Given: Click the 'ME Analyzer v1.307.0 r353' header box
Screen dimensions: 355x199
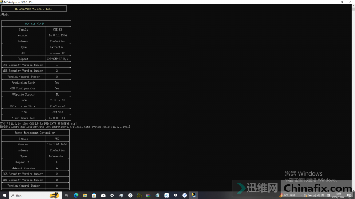Looking at the screenshot, I should [34, 9].
